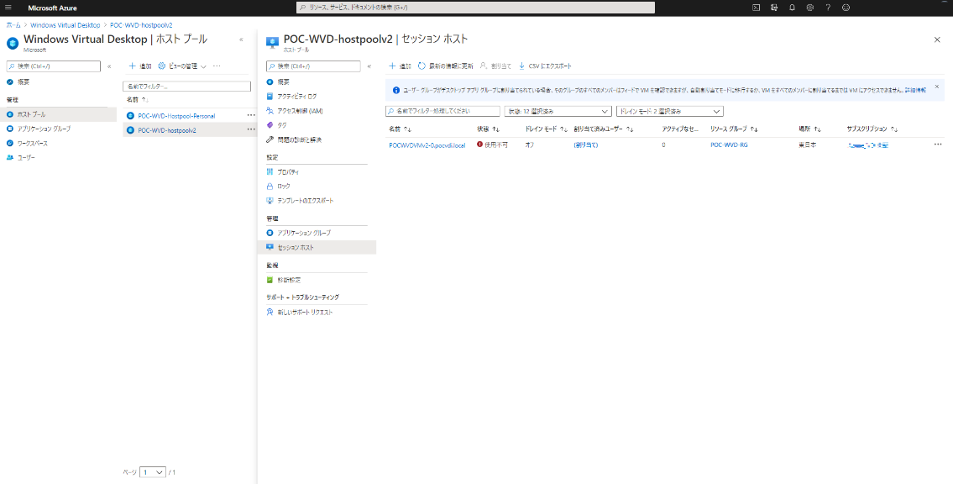Collapse the host pool resource menu

point(369,66)
